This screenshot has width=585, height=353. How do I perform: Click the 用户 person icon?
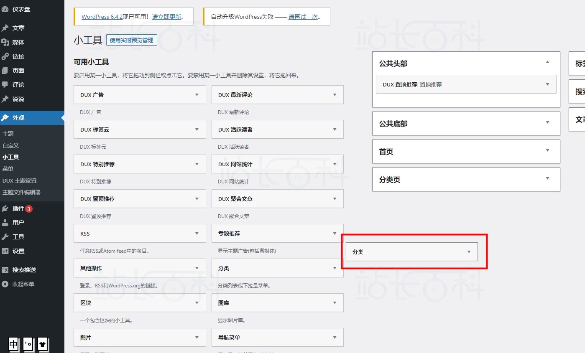[x=5, y=223]
